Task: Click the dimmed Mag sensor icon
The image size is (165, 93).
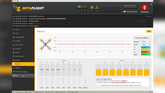Action: [102, 8]
